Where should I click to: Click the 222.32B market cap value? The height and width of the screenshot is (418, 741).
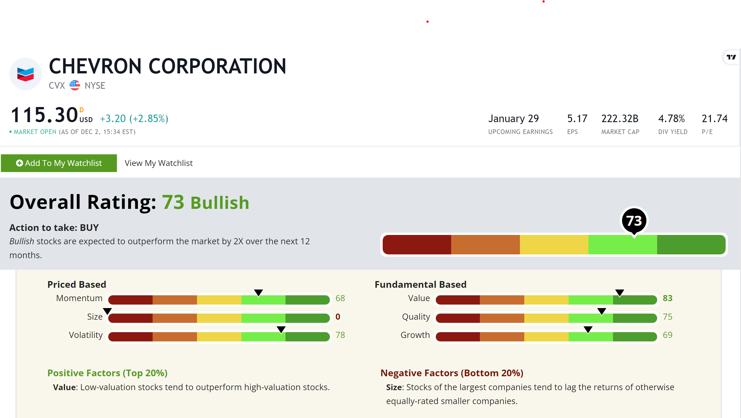click(620, 118)
